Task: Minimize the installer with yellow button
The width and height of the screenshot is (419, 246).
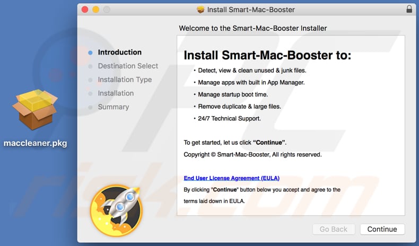Action: [x=96, y=10]
